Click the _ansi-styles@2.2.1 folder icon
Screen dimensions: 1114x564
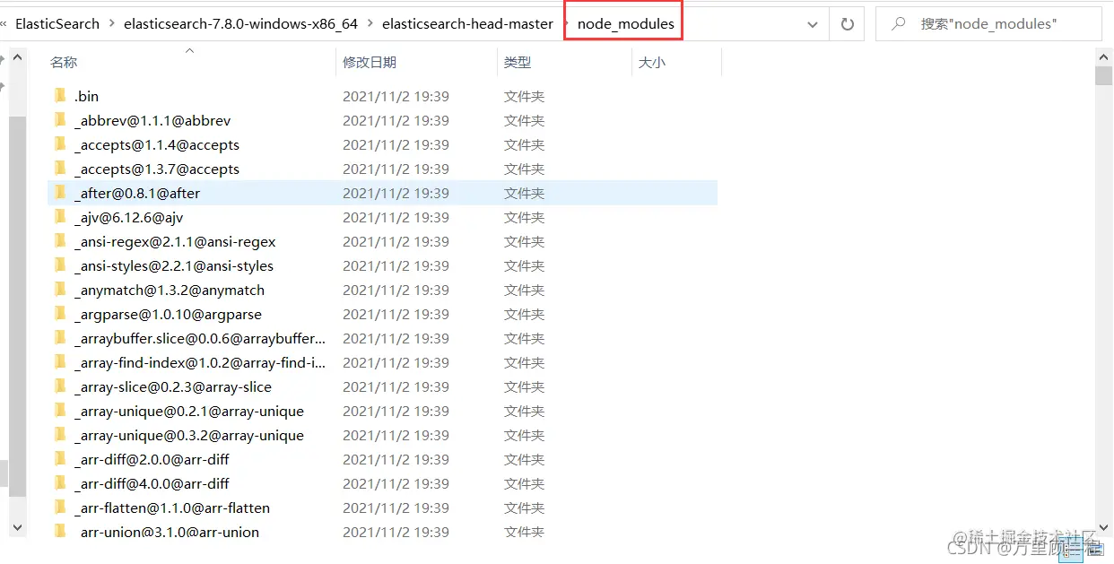(x=60, y=265)
